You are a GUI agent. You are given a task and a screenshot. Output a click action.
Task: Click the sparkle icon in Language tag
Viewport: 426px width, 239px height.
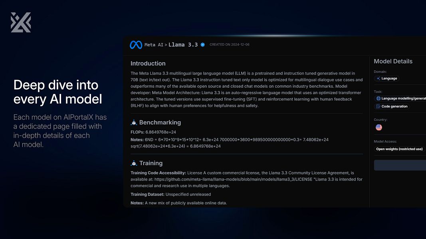click(378, 78)
